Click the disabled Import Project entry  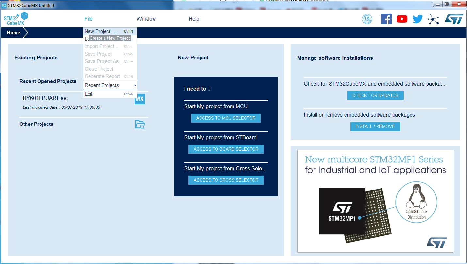(110, 46)
